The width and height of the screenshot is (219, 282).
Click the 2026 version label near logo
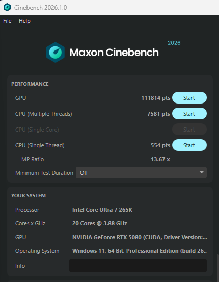pyautogui.click(x=174, y=43)
